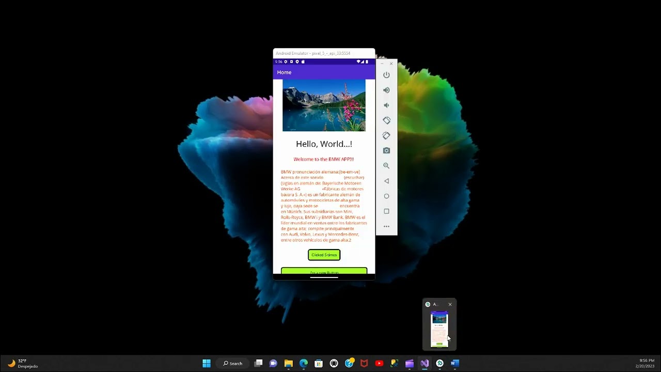Image resolution: width=661 pixels, height=372 pixels.
Task: Tap the emulator Back triangle button
Action: point(386,181)
